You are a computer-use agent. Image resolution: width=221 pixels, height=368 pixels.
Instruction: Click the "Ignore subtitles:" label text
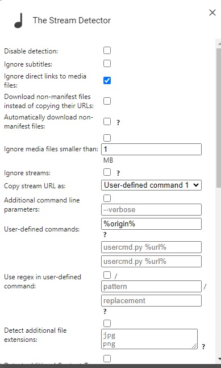(28, 64)
